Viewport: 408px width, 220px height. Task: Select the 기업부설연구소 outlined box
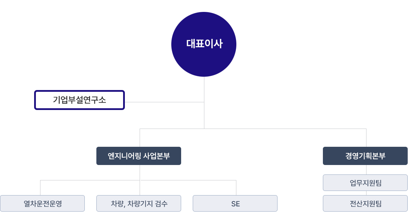point(79,100)
